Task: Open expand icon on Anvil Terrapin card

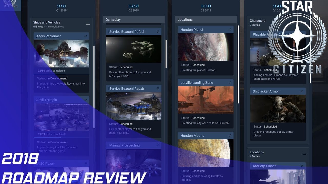Action: (86, 100)
